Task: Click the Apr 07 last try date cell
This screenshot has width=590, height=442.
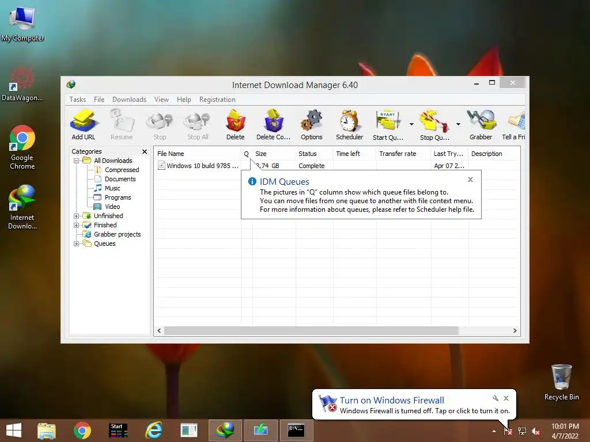Action: [449, 166]
